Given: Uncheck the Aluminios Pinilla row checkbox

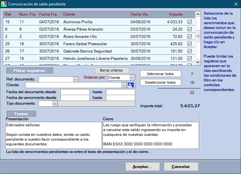Looking at the screenshot, I should (190, 22).
